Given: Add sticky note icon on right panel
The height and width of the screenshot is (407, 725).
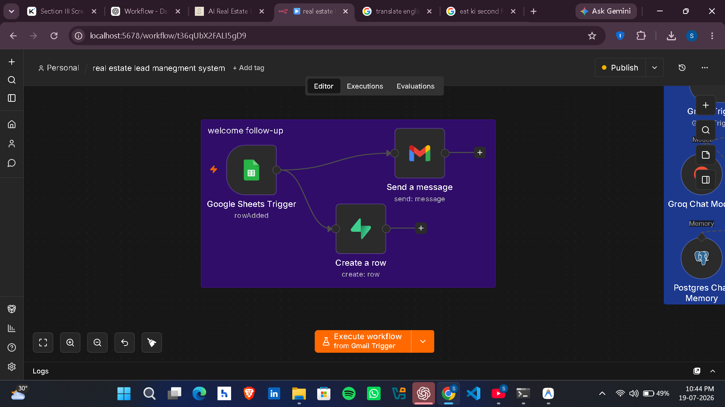Looking at the screenshot, I should click(x=706, y=155).
